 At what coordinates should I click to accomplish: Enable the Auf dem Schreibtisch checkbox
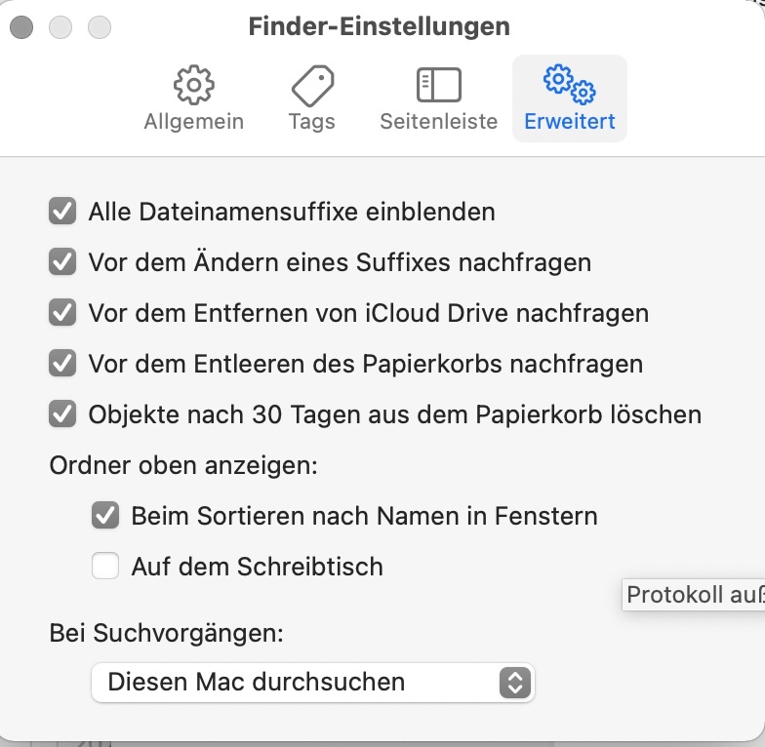click(105, 566)
